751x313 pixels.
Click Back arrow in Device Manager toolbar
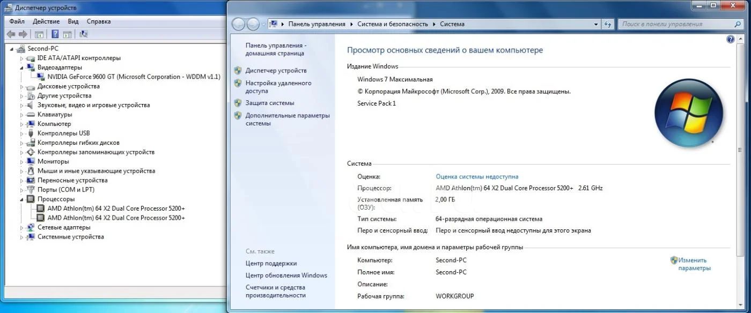(11, 34)
